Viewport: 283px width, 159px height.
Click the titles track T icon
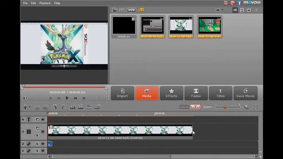pos(29,119)
